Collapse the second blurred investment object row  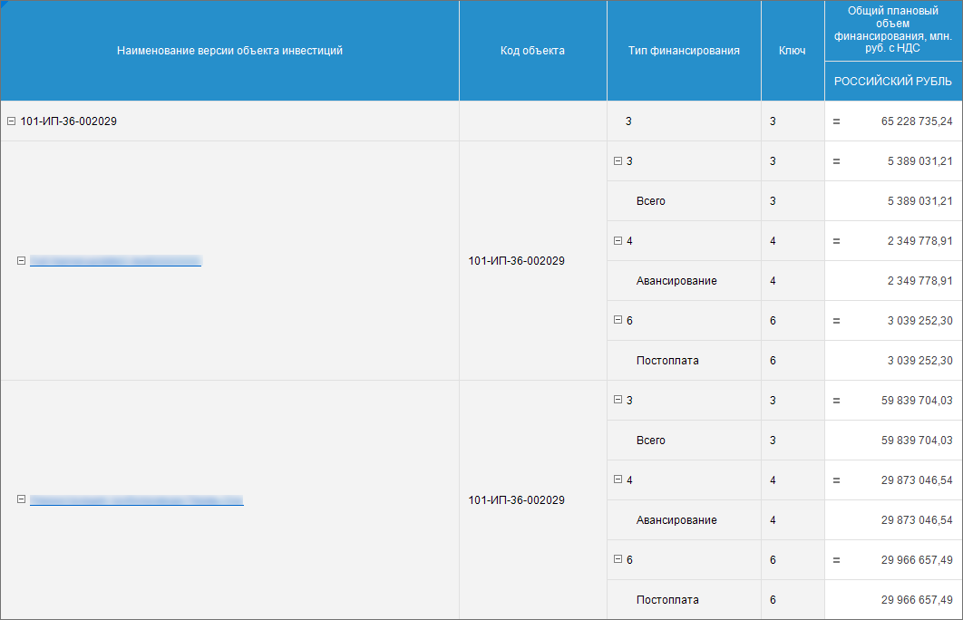[21, 499]
